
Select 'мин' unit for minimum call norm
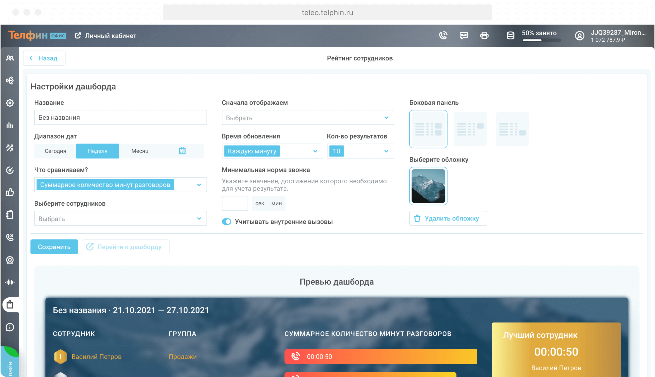coord(276,203)
